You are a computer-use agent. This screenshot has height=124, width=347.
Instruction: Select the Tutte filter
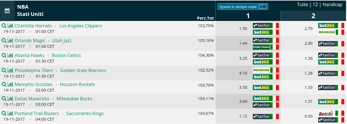click(x=303, y=5)
